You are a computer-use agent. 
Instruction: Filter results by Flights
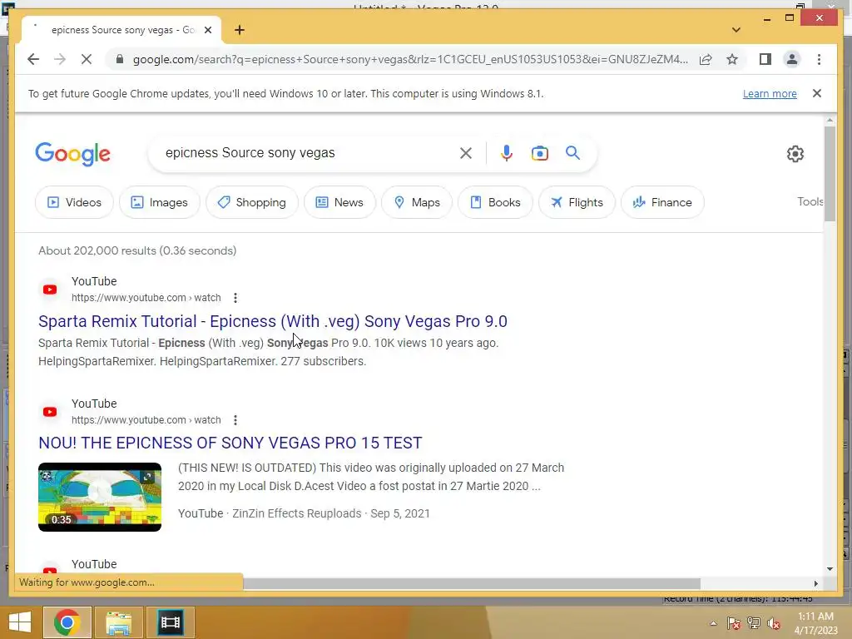[x=577, y=202]
